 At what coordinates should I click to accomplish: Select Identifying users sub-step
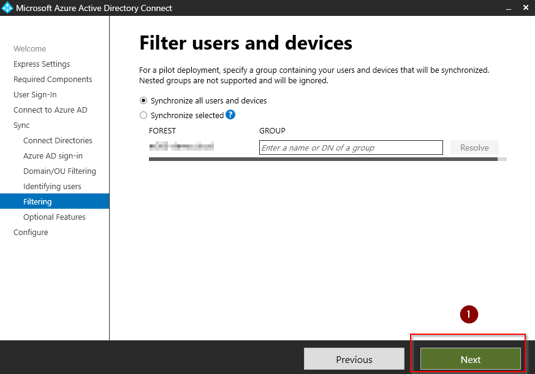tap(52, 187)
